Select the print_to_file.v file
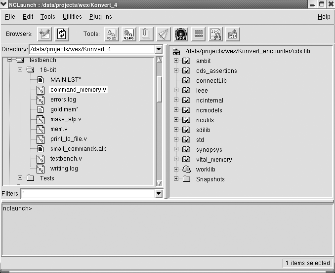The width and height of the screenshot is (335, 273). 69,139
